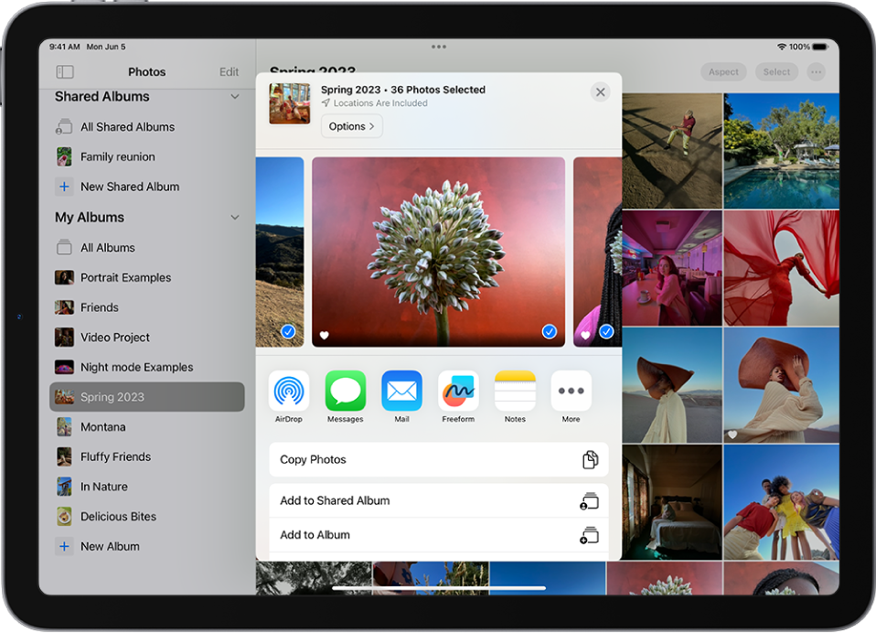Open the More menu beside Select
The image size is (876, 633).
click(815, 71)
